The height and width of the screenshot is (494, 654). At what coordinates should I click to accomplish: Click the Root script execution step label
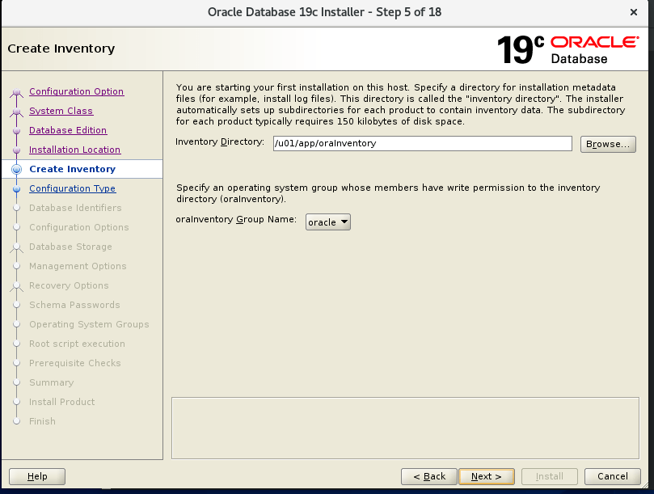point(77,344)
